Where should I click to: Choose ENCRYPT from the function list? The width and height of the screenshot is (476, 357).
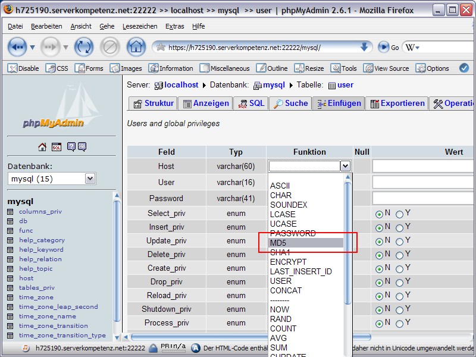click(x=306, y=262)
